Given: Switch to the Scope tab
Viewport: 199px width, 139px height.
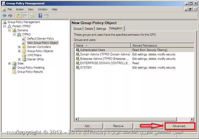Looking at the screenshot, I should [77, 29].
